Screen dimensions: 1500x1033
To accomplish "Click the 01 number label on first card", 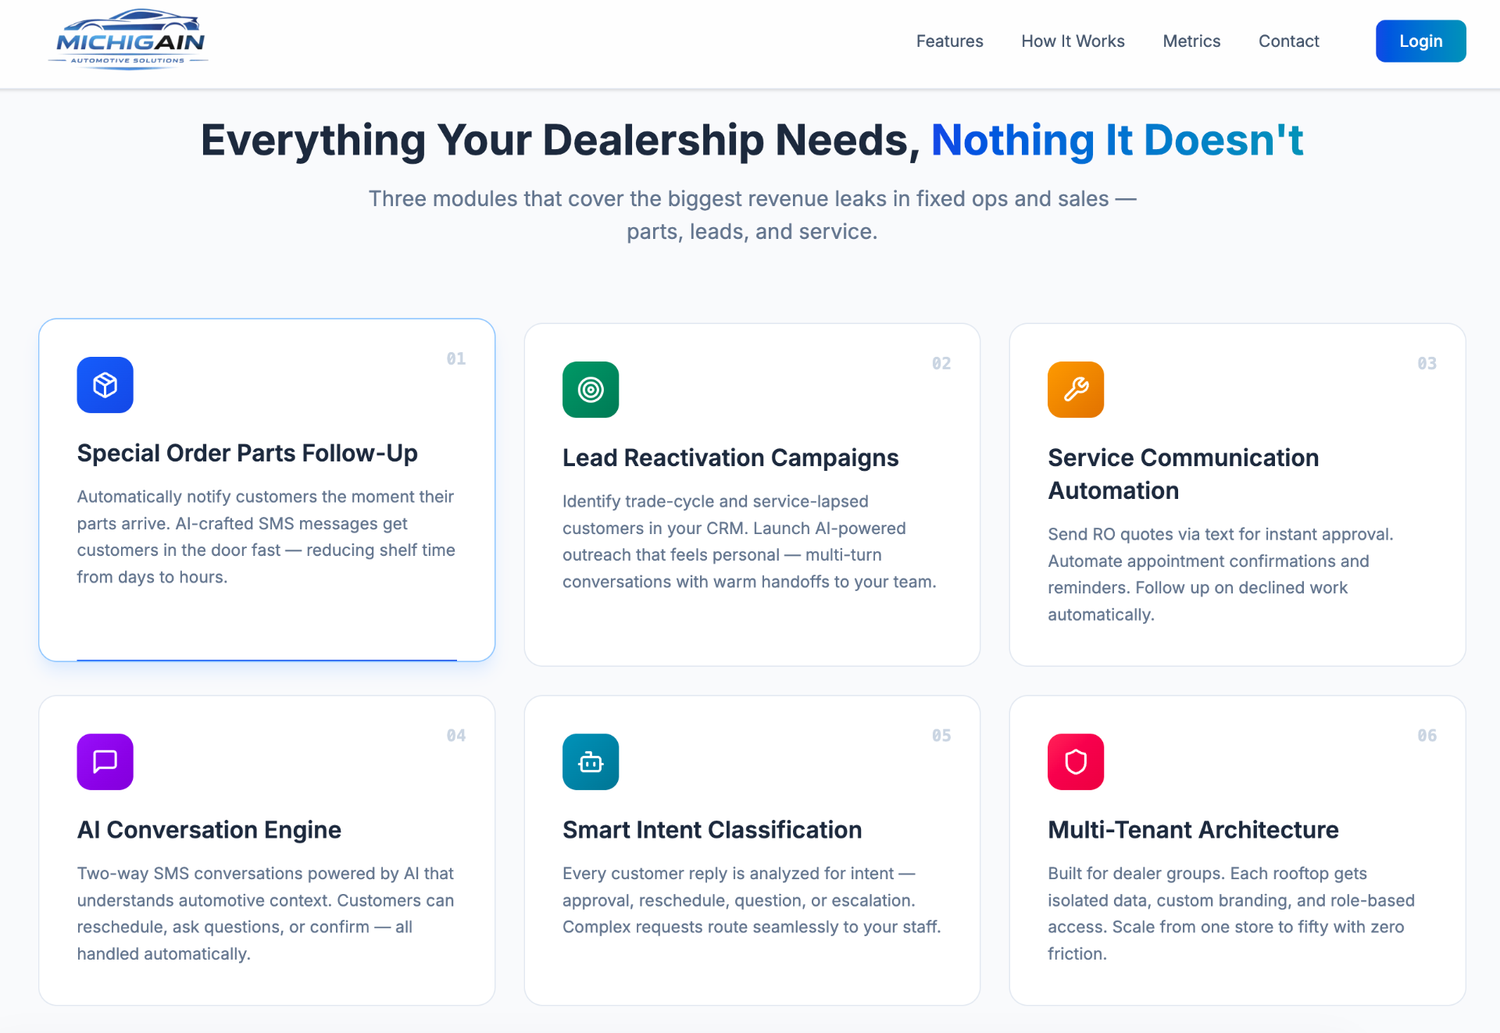I will tap(456, 358).
